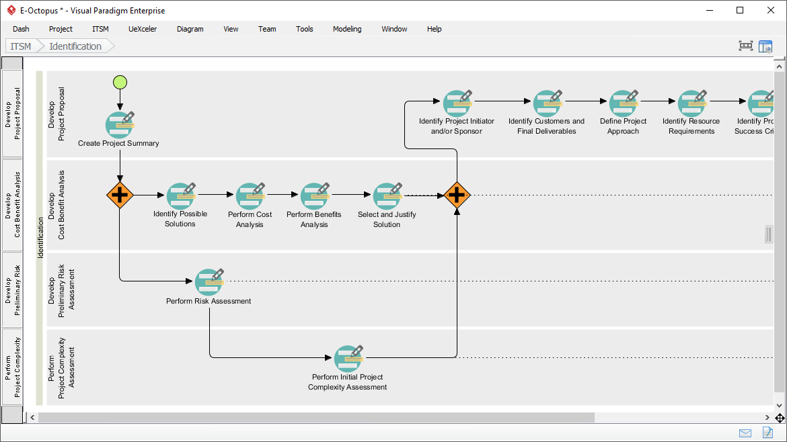
Task: Click the second orange gateway before sponsor step
Action: 457,195
